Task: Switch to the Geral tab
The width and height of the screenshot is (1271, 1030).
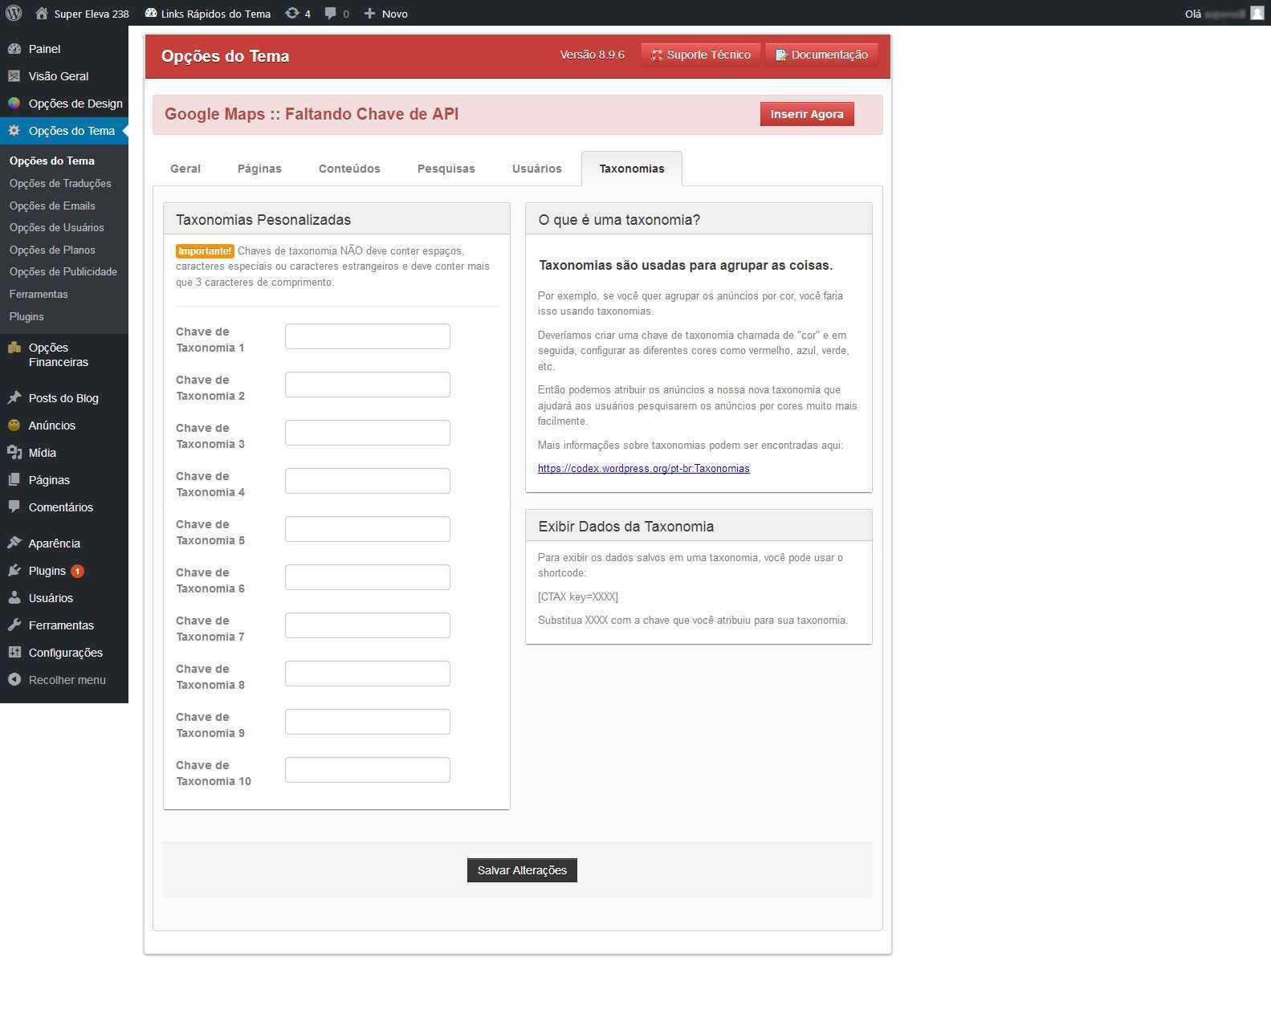Action: pos(185,169)
